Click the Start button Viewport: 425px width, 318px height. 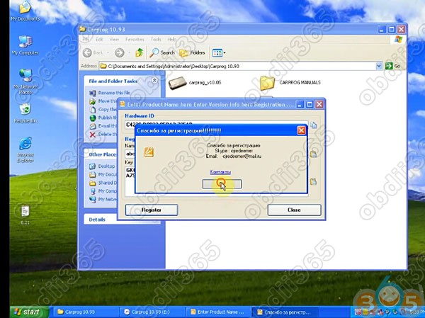[x=29, y=312]
